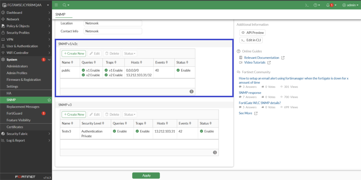Expand Security Profiles menu
This screenshot has height=180, width=361.
coord(26,33)
